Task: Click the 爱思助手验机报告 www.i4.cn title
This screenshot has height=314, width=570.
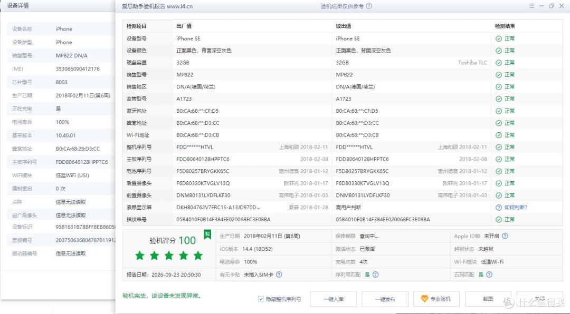Action: click(x=157, y=6)
